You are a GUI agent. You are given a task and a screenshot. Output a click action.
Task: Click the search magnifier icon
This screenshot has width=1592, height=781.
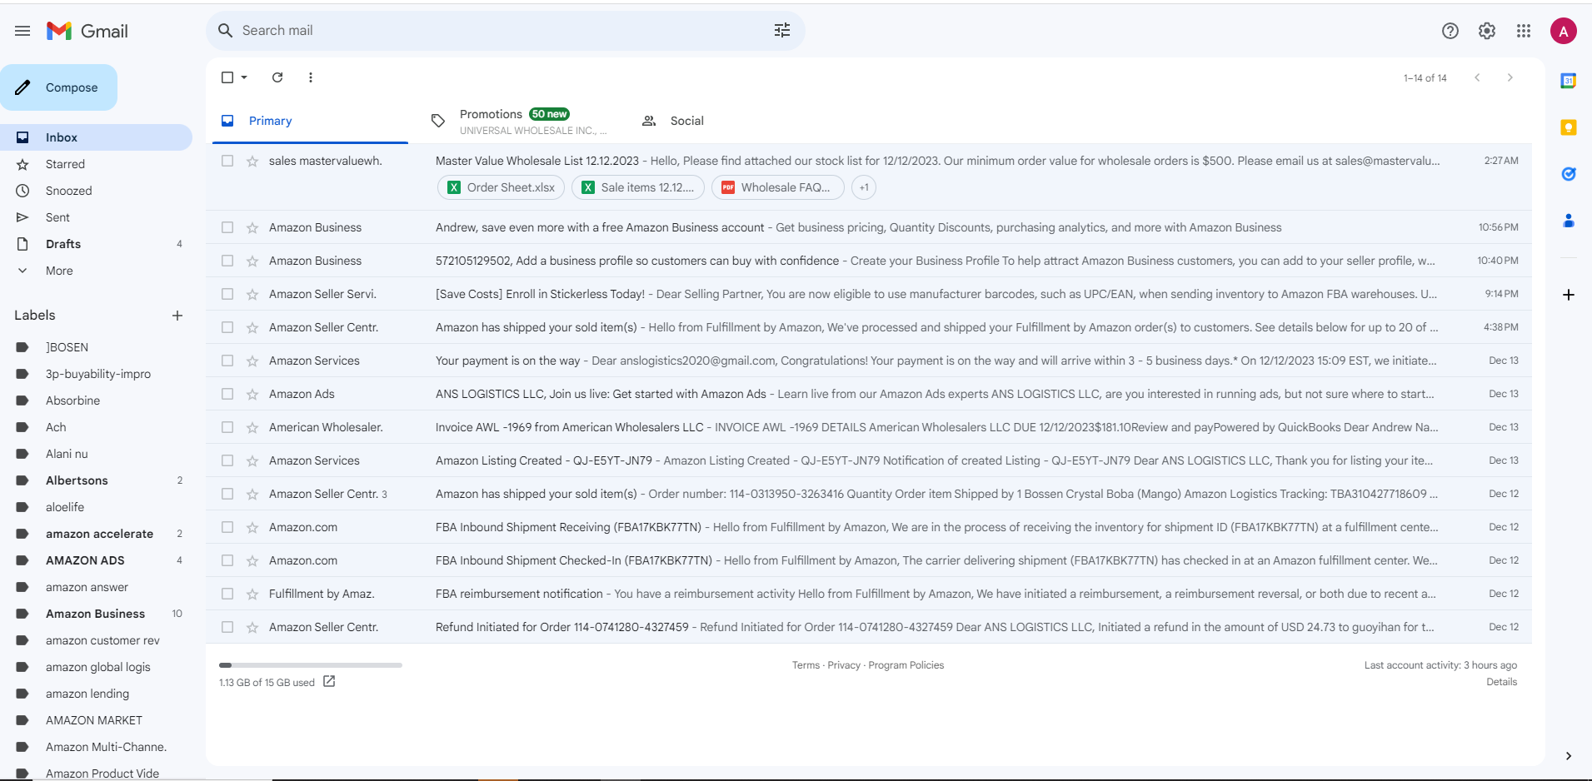click(225, 31)
